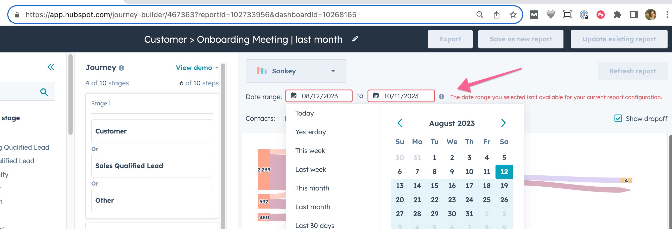Select August 15 in calendar

[434, 186]
